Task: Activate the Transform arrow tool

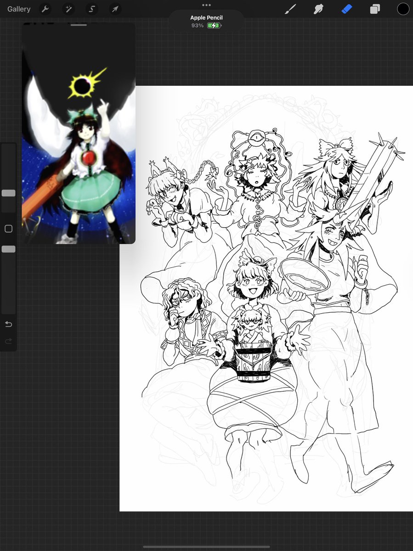Action: point(115,9)
